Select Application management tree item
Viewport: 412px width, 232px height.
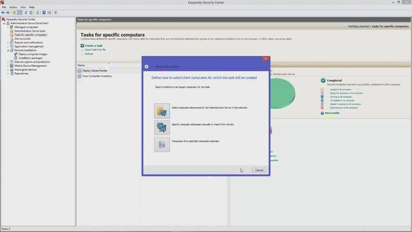click(29, 46)
